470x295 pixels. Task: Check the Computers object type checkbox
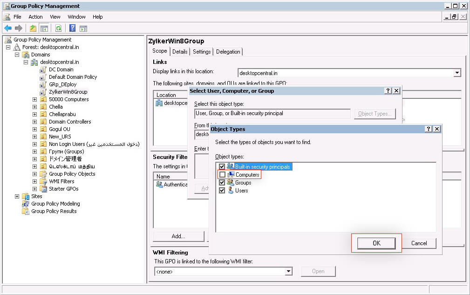[x=222, y=174]
